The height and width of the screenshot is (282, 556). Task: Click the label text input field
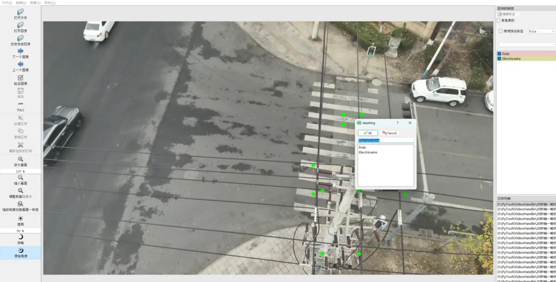point(386,141)
